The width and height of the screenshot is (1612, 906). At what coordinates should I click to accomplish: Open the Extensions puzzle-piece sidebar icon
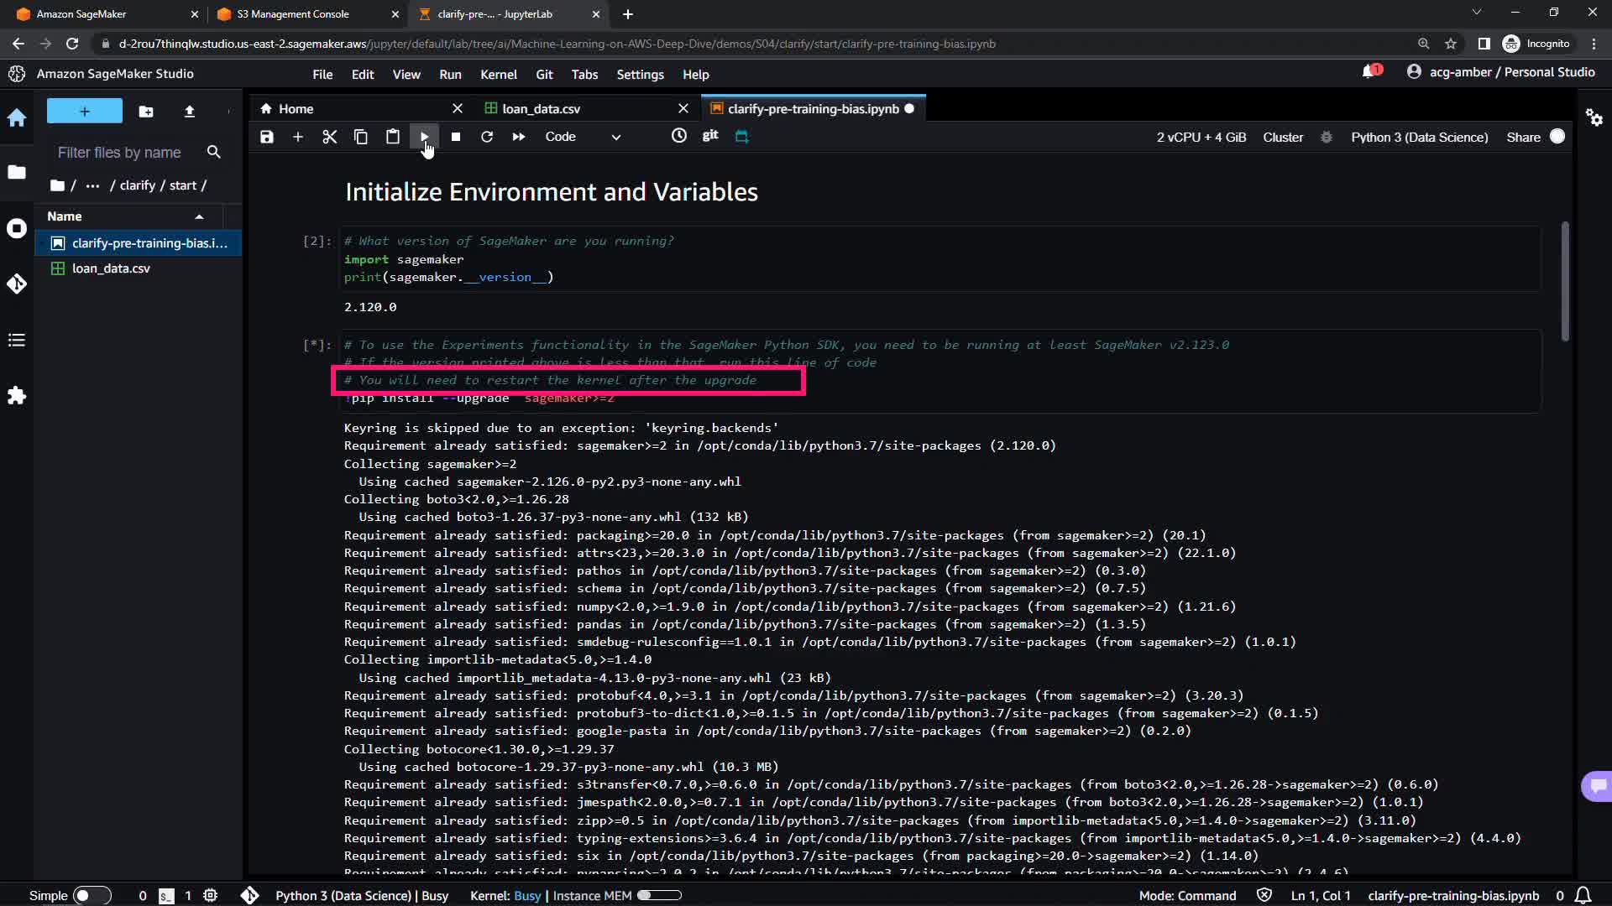[17, 395]
